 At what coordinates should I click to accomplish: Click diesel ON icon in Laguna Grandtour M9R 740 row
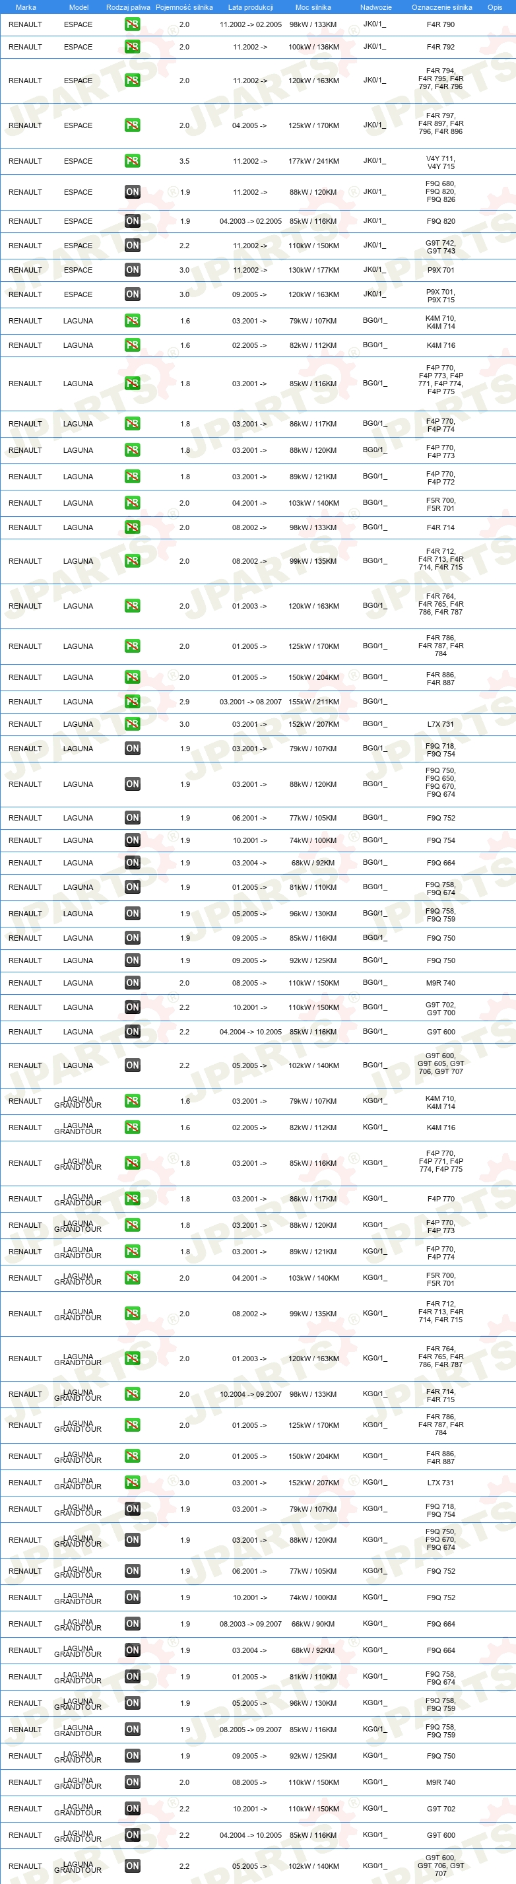pyautogui.click(x=132, y=1782)
